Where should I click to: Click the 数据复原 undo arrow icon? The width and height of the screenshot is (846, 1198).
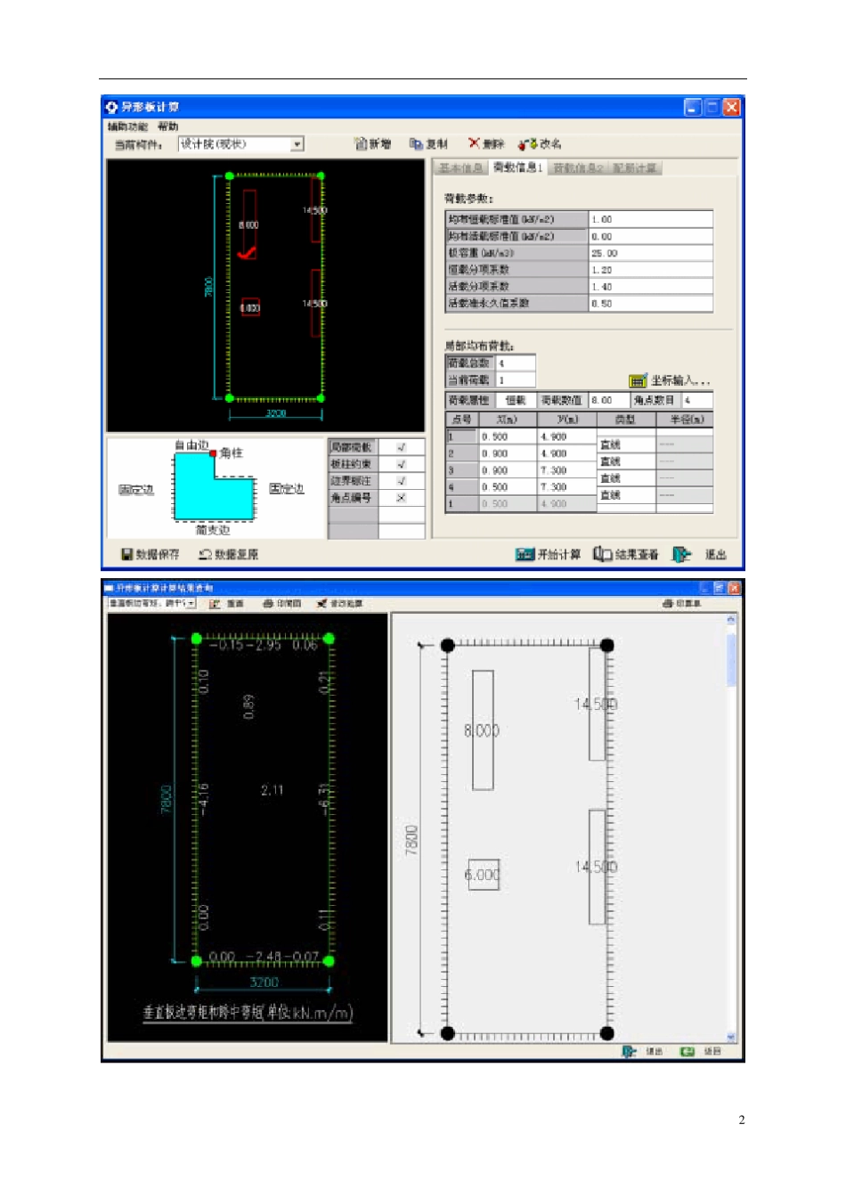(x=205, y=554)
